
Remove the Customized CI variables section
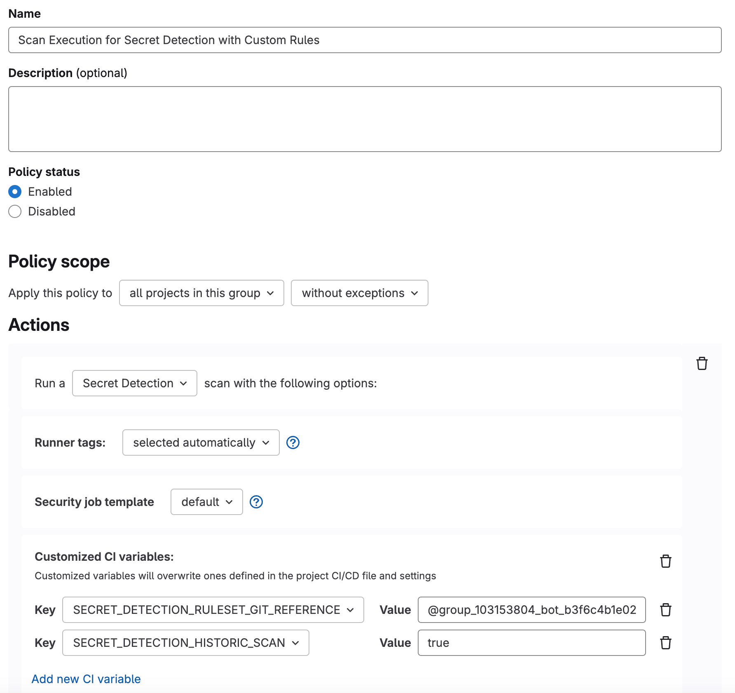click(665, 562)
